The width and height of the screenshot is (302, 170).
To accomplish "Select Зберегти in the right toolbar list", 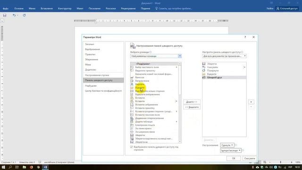I will pyautogui.click(x=212, y=64).
